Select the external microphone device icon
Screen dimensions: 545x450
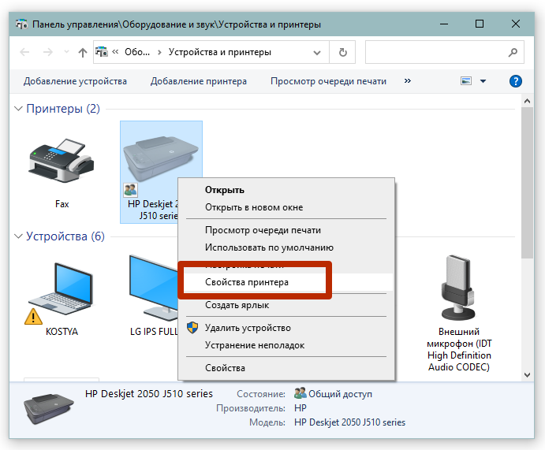(x=459, y=288)
